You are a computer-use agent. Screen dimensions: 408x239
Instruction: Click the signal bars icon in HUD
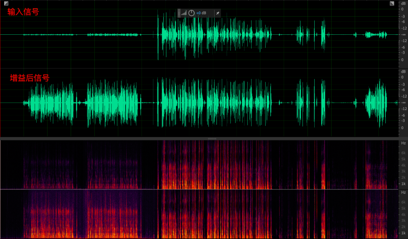(184, 13)
